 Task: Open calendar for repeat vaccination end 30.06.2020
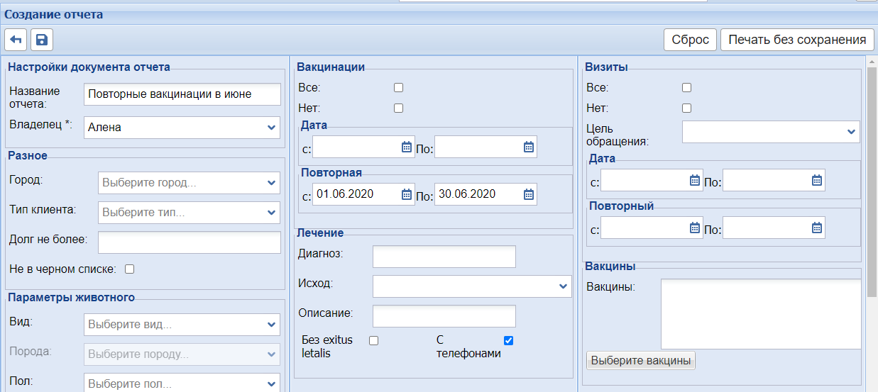pyautogui.click(x=529, y=194)
